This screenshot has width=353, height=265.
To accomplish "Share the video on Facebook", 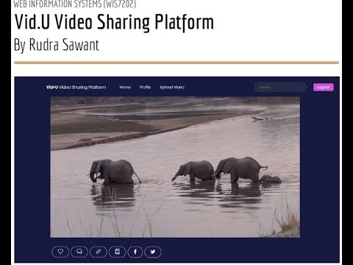I will (135, 252).
